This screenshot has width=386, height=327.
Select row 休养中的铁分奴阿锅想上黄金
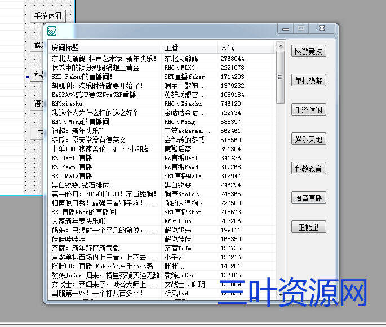click(x=161, y=68)
